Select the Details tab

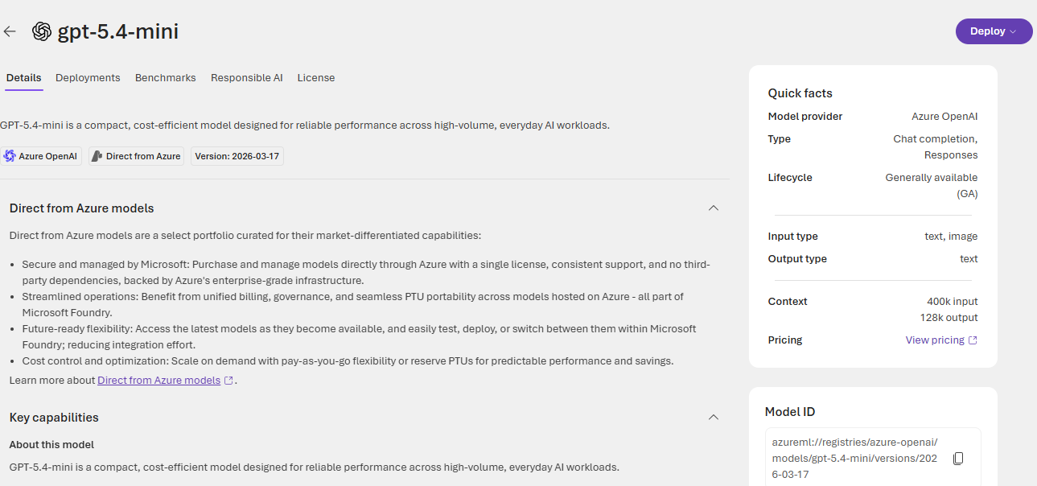click(23, 78)
